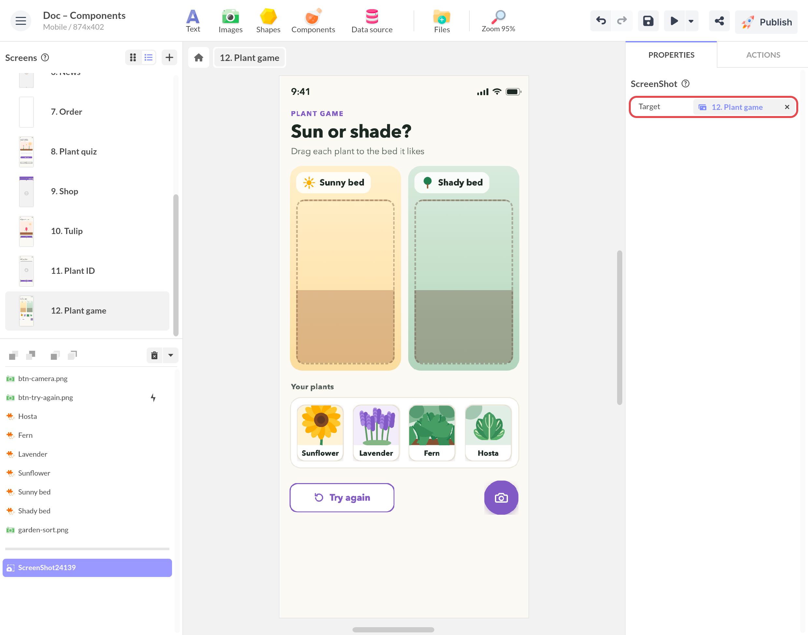The height and width of the screenshot is (635, 808).
Task: Switch to the PROPERTIES tab
Action: tap(671, 55)
